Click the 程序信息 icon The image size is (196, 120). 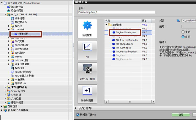[12, 68]
